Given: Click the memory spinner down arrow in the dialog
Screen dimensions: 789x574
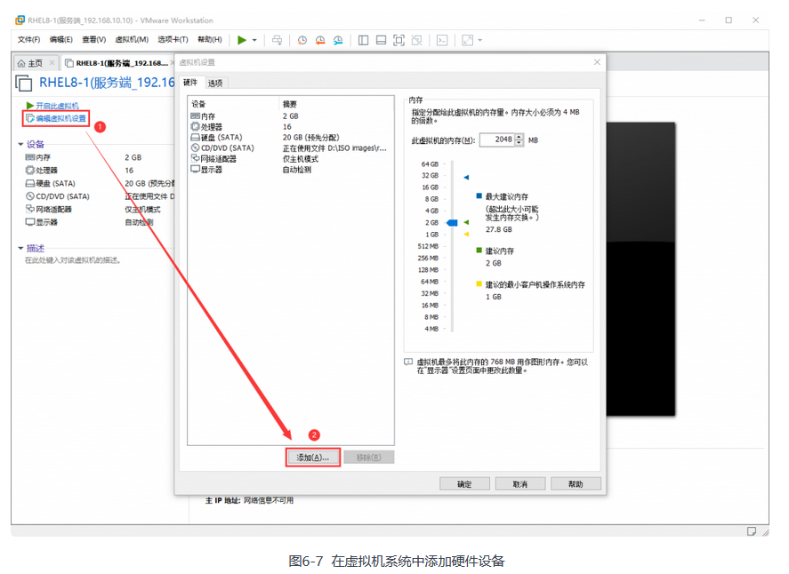Looking at the screenshot, I should 519,143.
